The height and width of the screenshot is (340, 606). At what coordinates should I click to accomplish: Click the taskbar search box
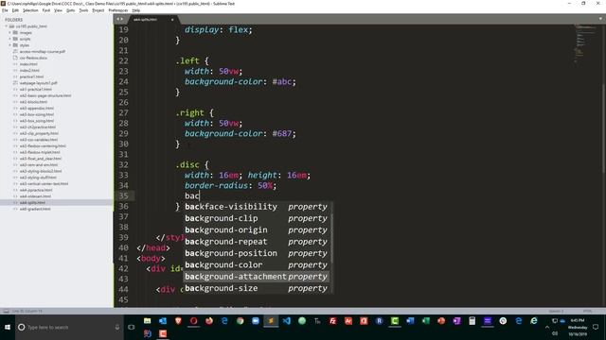(69, 327)
